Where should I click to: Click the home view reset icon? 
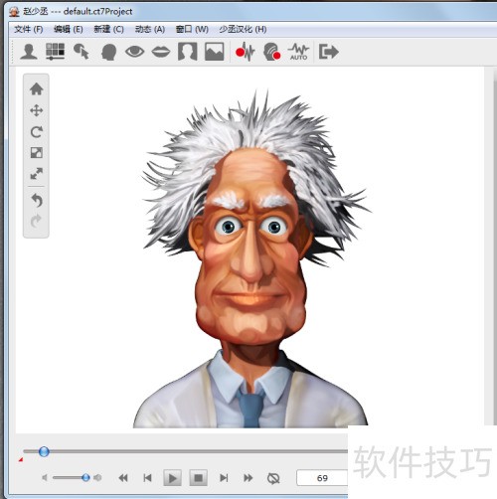click(x=36, y=88)
